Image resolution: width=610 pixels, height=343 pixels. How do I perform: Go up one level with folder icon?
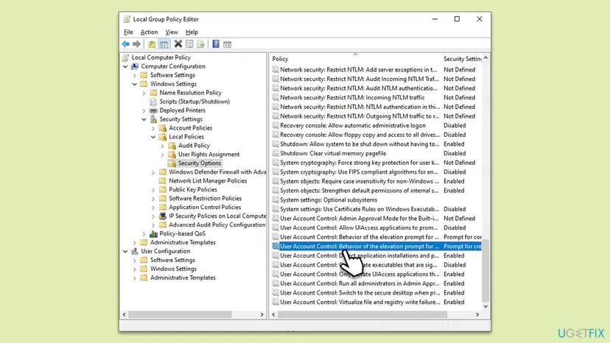[x=152, y=44]
